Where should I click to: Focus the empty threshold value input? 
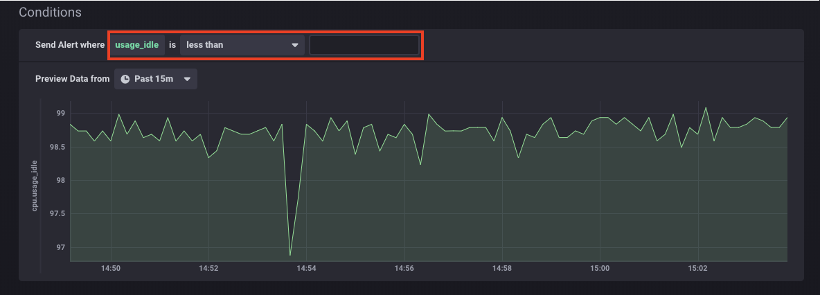(364, 45)
